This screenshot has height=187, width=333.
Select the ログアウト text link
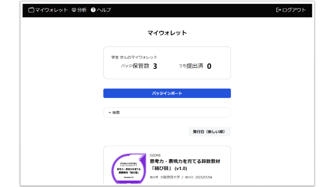(294, 10)
